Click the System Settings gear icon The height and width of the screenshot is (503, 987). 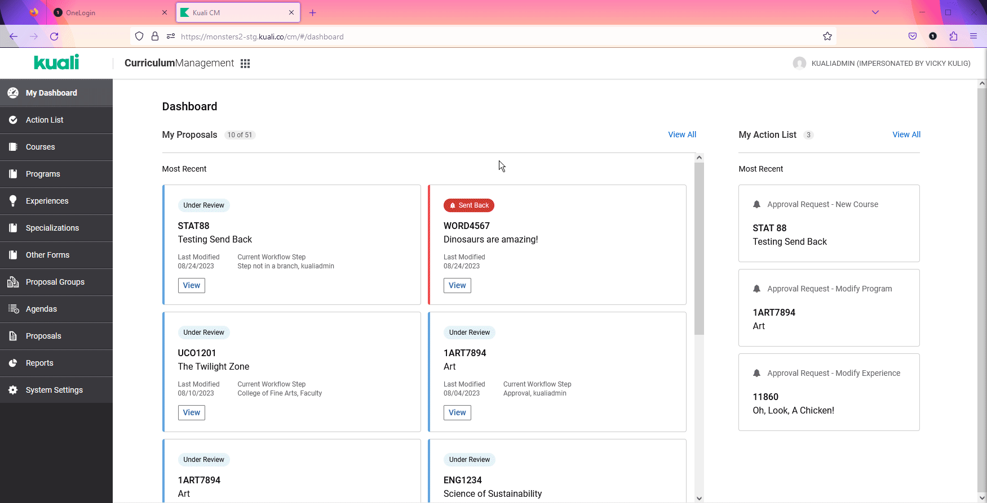click(x=13, y=390)
